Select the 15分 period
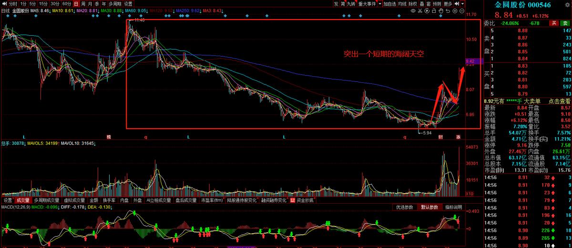The height and width of the screenshot is (248, 572). 43,4
